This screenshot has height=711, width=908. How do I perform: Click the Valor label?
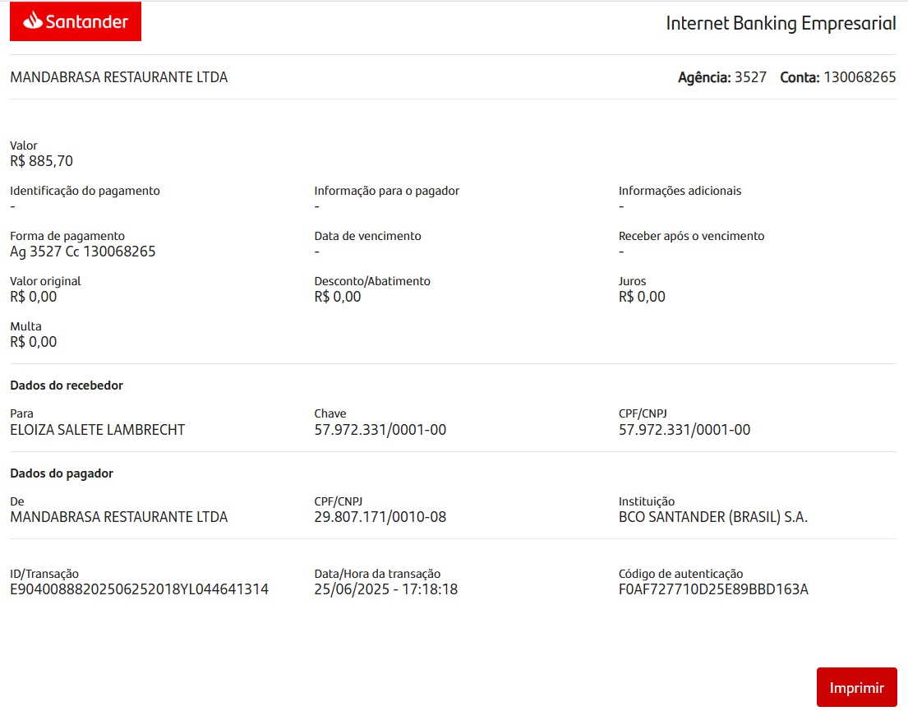click(x=24, y=145)
